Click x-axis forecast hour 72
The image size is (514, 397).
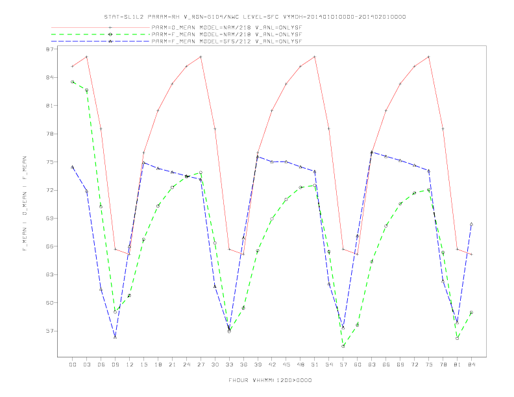(x=415, y=365)
